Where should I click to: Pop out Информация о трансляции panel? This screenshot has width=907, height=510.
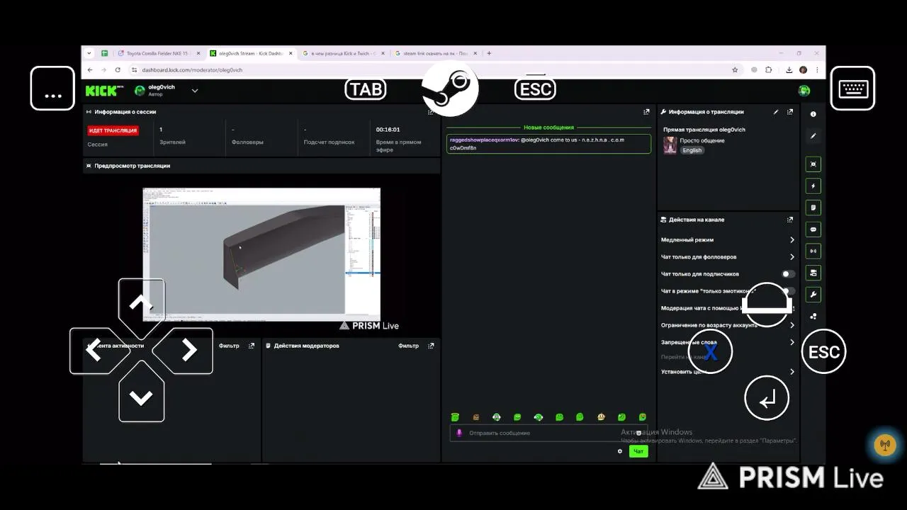coord(790,112)
